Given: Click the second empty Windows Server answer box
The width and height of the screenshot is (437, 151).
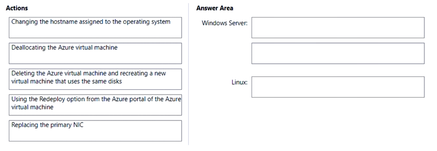Looking at the screenshot, I should (x=338, y=53).
